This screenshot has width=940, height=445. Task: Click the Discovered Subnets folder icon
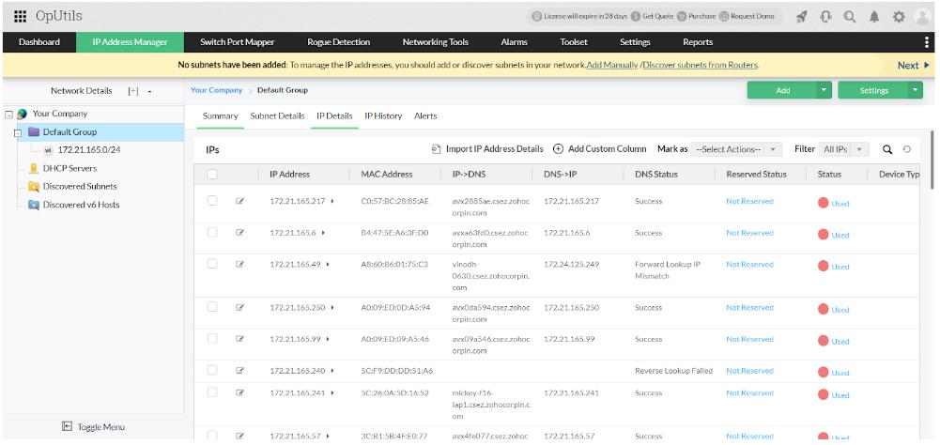click(x=34, y=187)
